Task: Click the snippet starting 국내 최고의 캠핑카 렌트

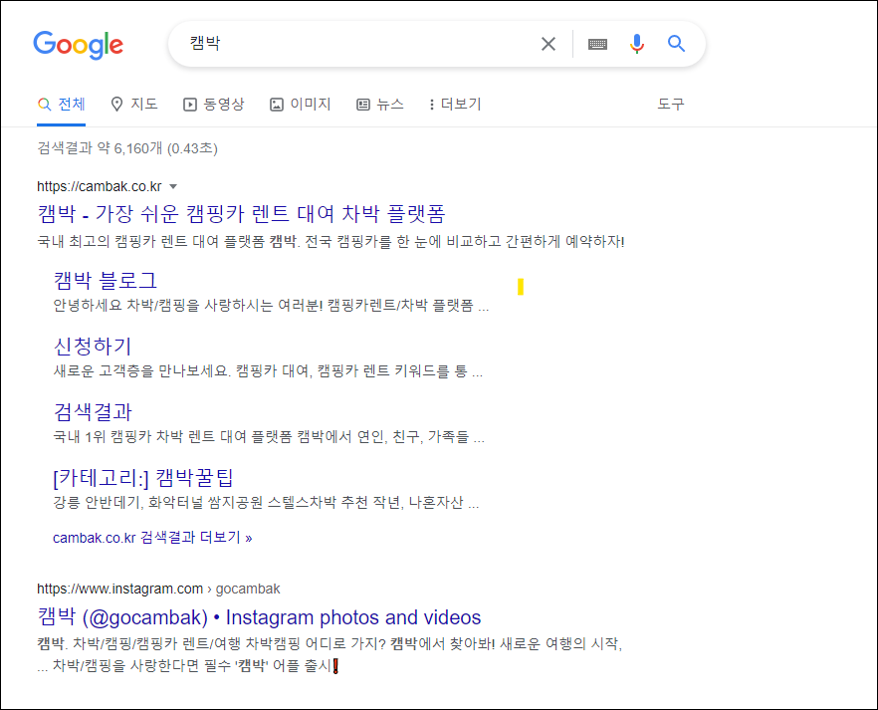Action: click(330, 241)
